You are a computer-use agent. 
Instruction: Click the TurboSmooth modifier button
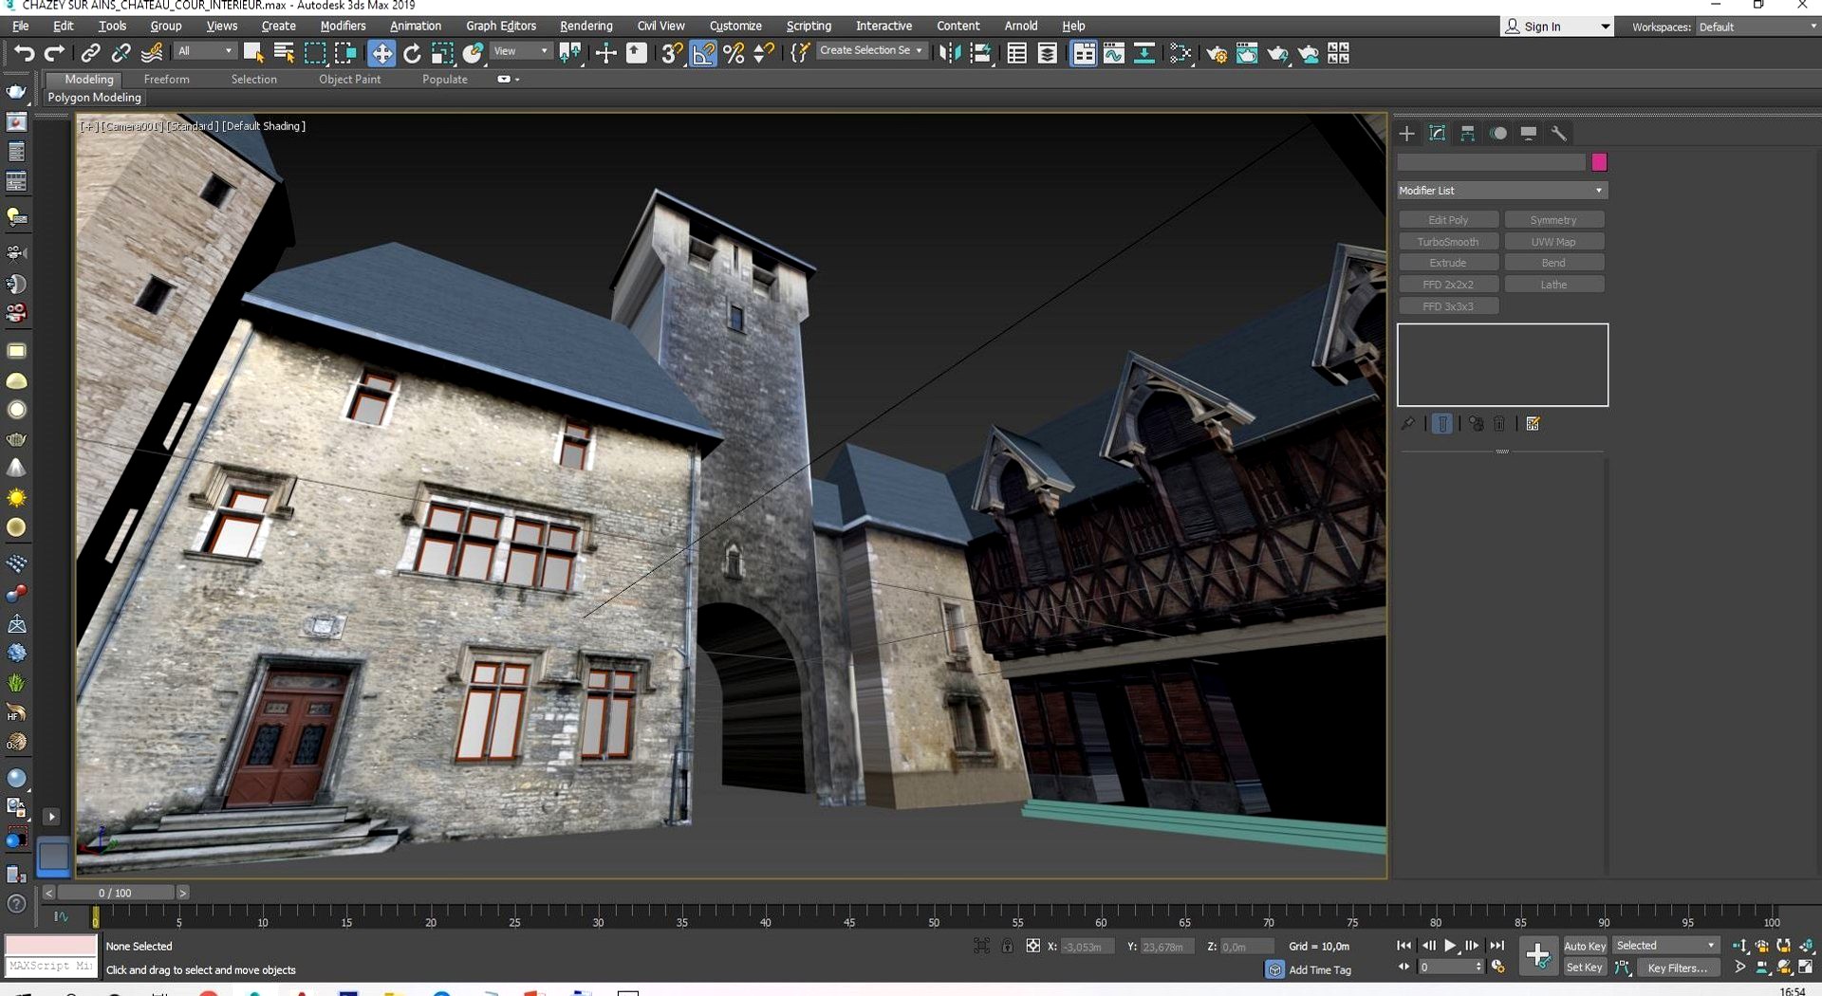pyautogui.click(x=1448, y=242)
